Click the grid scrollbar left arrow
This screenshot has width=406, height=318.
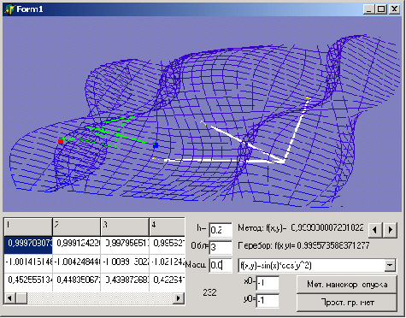click(x=9, y=298)
